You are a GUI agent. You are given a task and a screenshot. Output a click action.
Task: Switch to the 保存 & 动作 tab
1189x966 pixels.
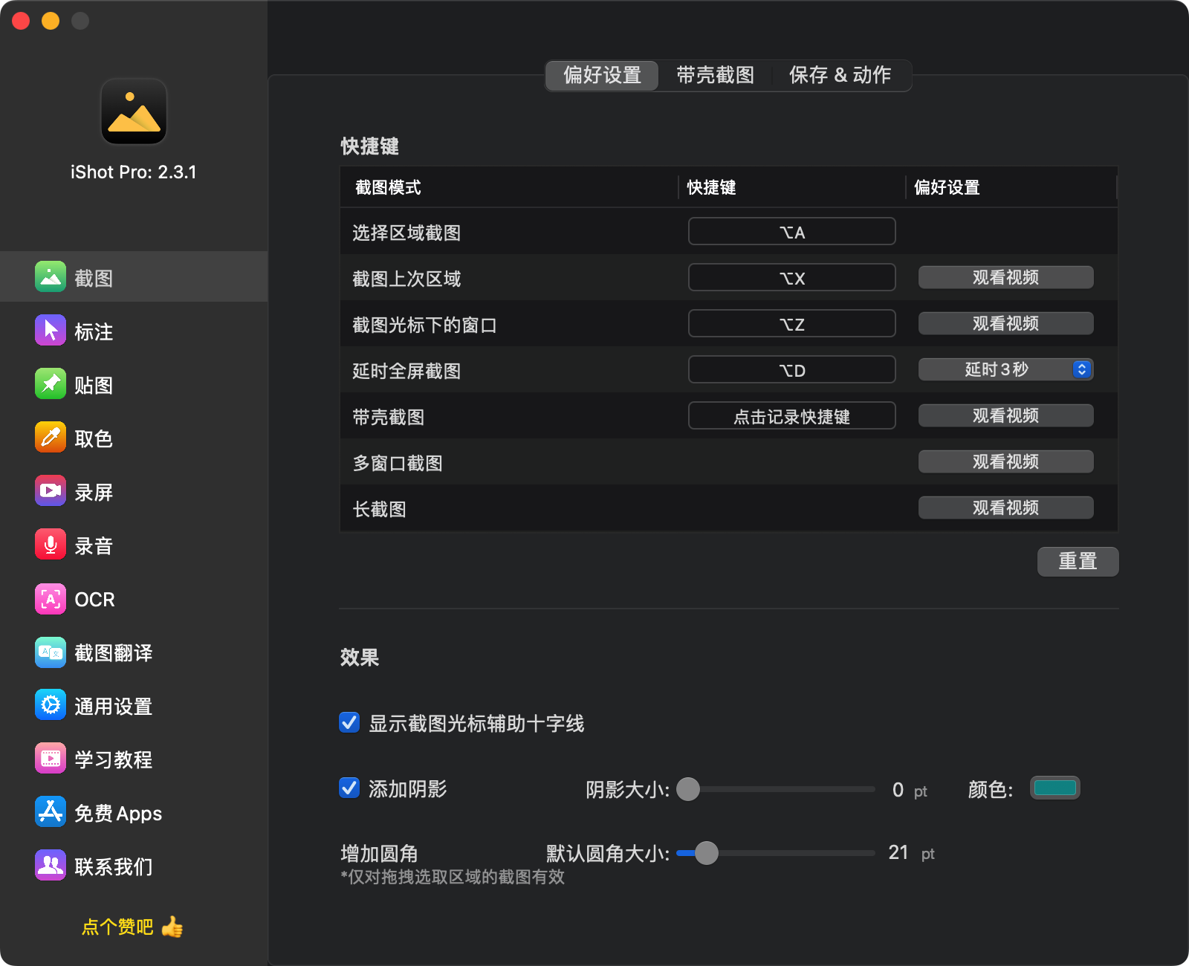click(840, 75)
